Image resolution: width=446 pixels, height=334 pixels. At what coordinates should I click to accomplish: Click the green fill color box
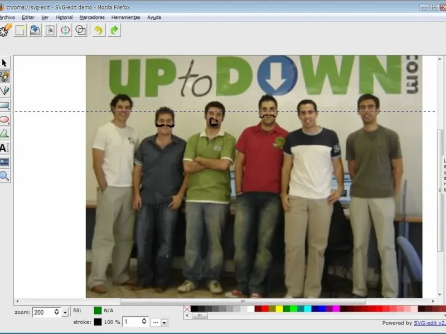98,310
